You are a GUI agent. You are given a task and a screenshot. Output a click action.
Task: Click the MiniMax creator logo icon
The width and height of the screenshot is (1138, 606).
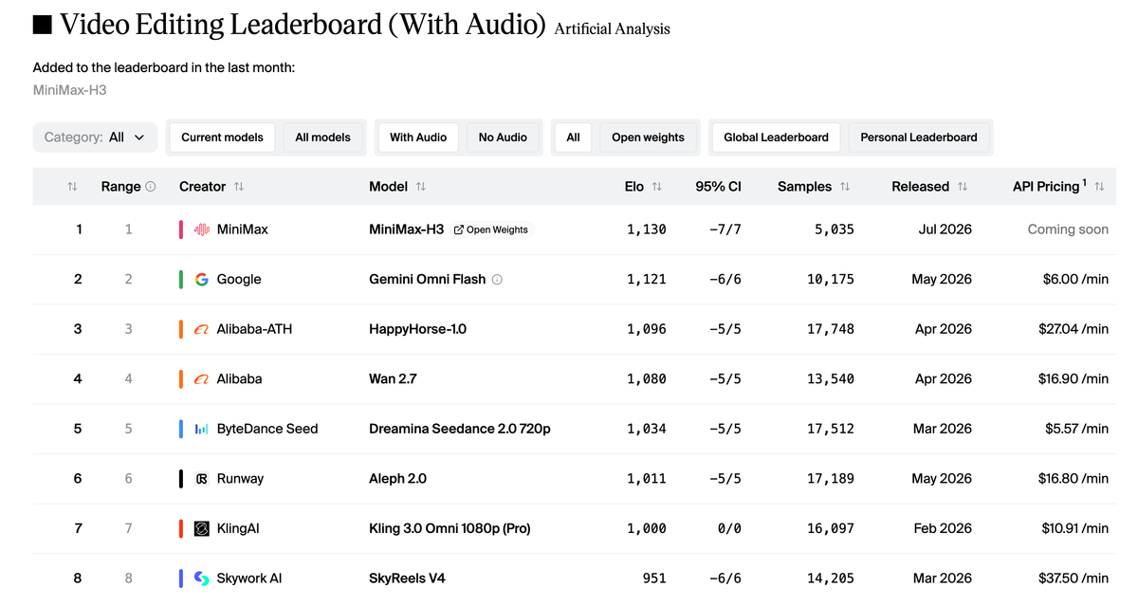coord(201,230)
